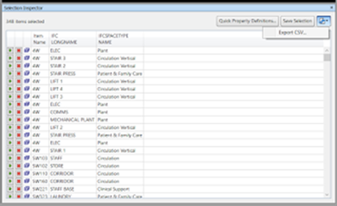The height and width of the screenshot is (206, 337).
Task: Deselect the STAIR 3 row with red X
Action: pos(19,58)
